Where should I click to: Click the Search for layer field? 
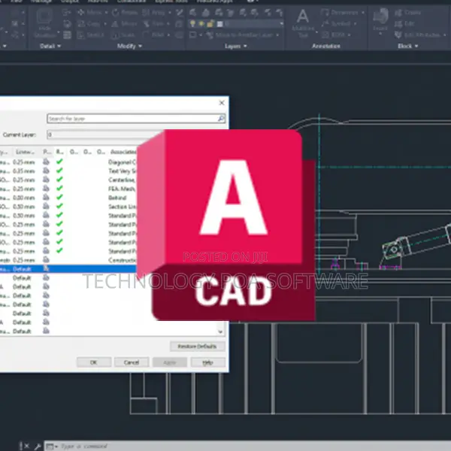click(x=136, y=119)
